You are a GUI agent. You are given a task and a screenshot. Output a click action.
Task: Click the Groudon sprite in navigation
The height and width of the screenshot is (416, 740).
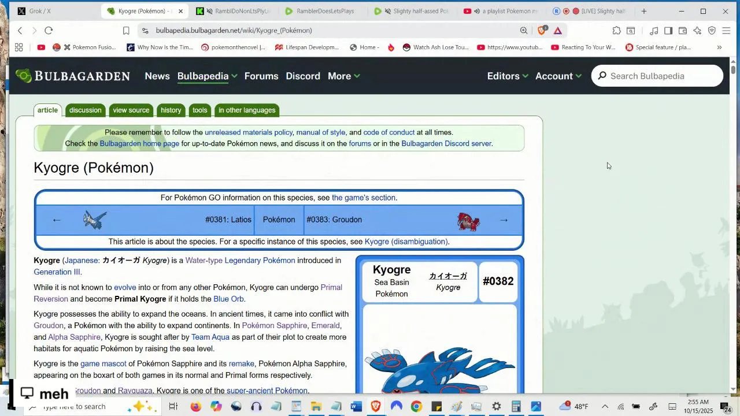coord(468,221)
